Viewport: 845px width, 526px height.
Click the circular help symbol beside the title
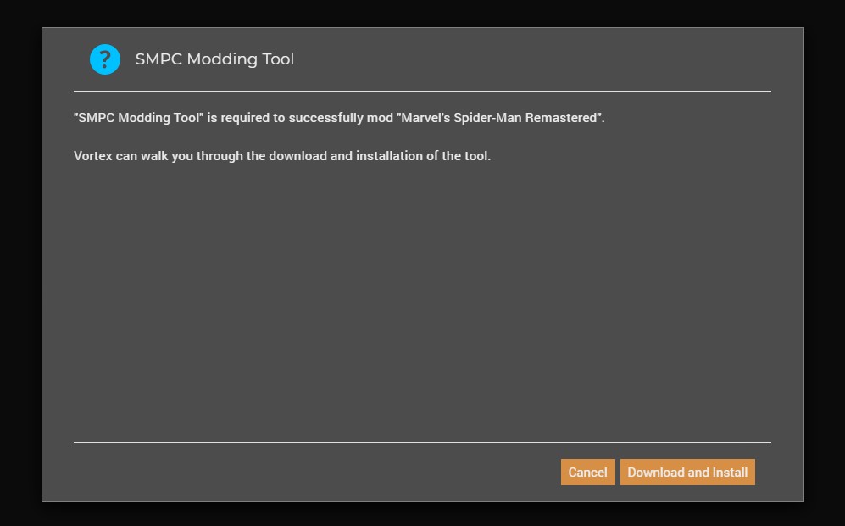[105, 59]
